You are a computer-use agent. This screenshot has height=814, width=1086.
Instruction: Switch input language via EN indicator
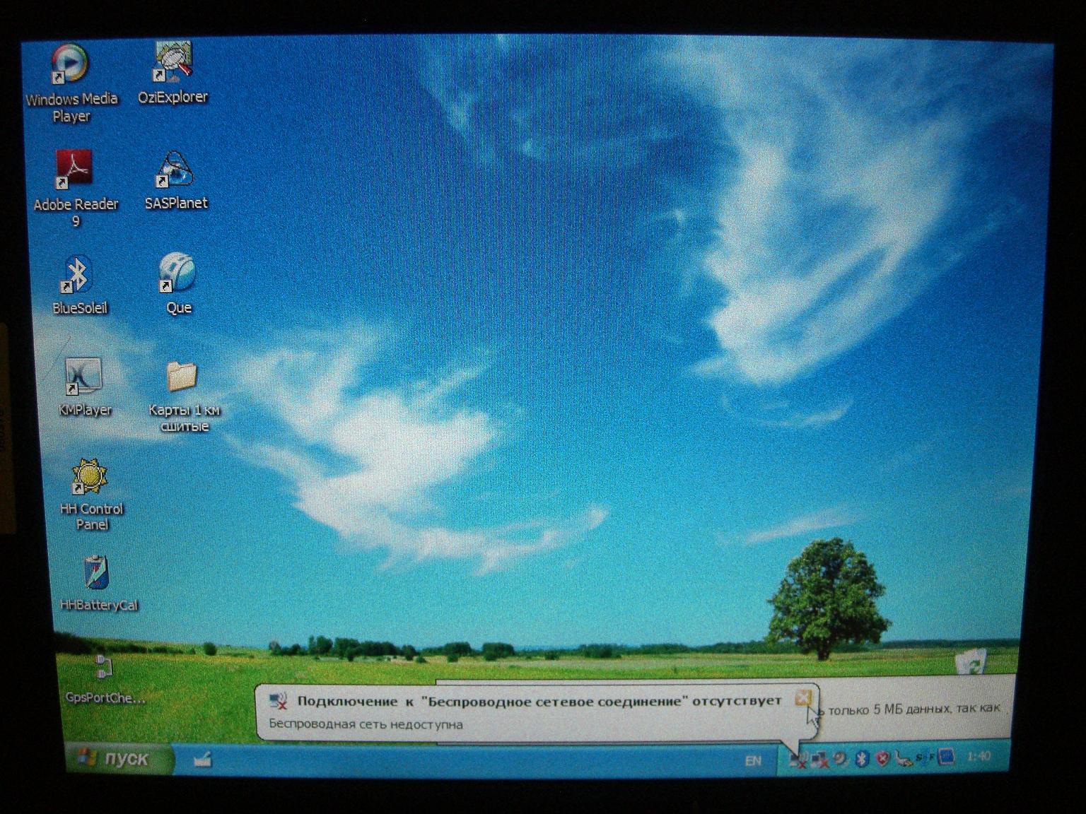pyautogui.click(x=753, y=761)
